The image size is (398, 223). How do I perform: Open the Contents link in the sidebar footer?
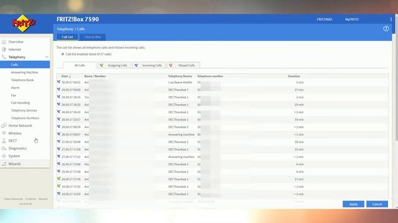30,199
